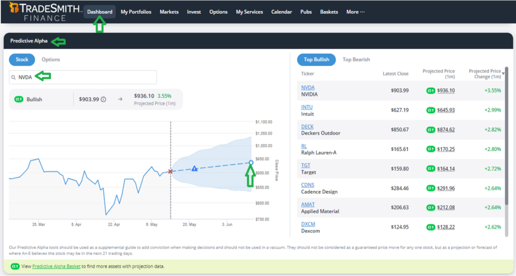Viewport: 516px width, 276px height.
Task: Switch to the Options tab under Predictive Alpha
Action: [51, 60]
